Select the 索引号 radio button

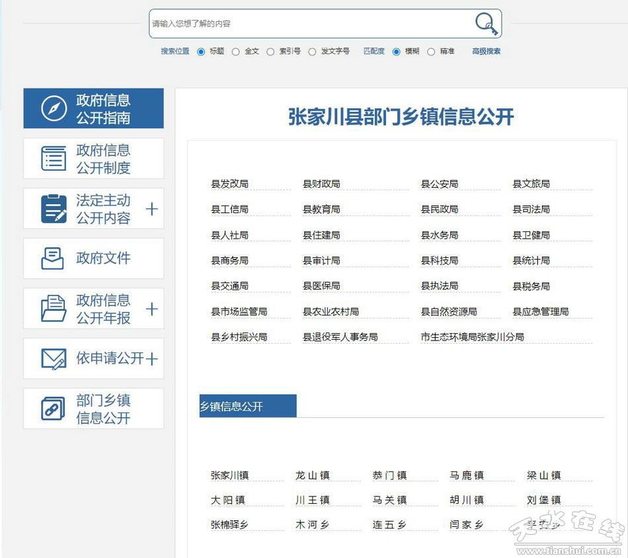click(x=270, y=52)
